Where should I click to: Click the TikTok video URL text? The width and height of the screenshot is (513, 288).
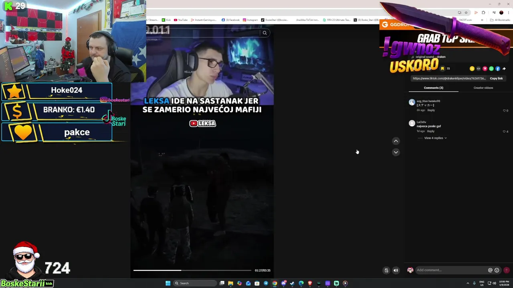(449, 78)
